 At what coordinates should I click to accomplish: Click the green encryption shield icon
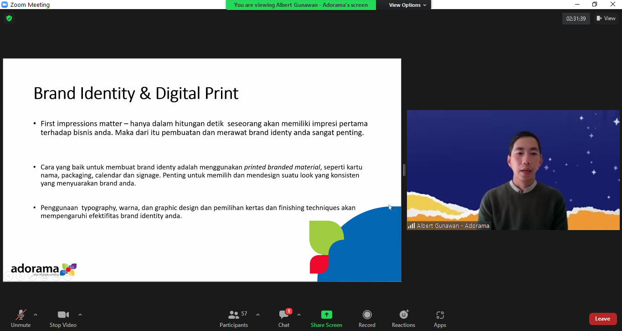click(x=9, y=19)
